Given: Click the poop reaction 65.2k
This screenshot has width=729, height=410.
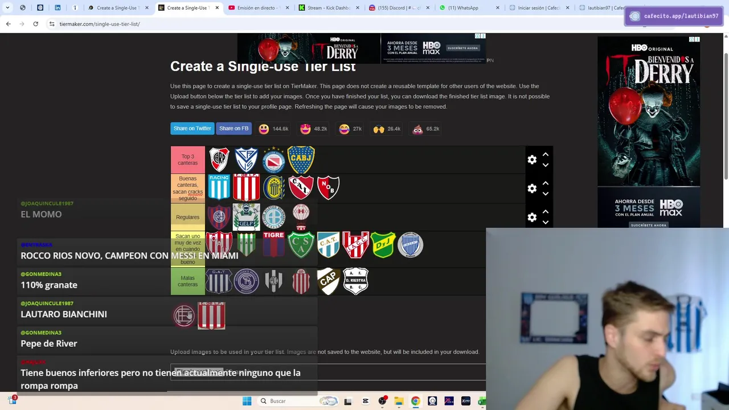Looking at the screenshot, I should pyautogui.click(x=426, y=129).
